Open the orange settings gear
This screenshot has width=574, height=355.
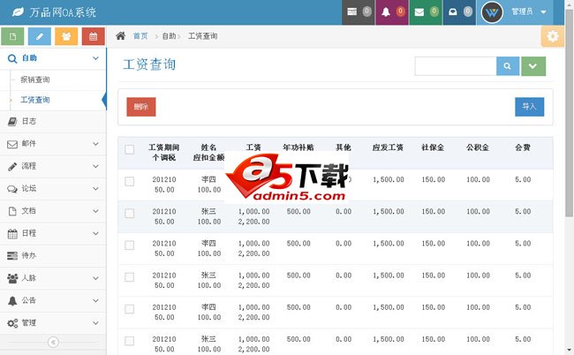click(553, 36)
